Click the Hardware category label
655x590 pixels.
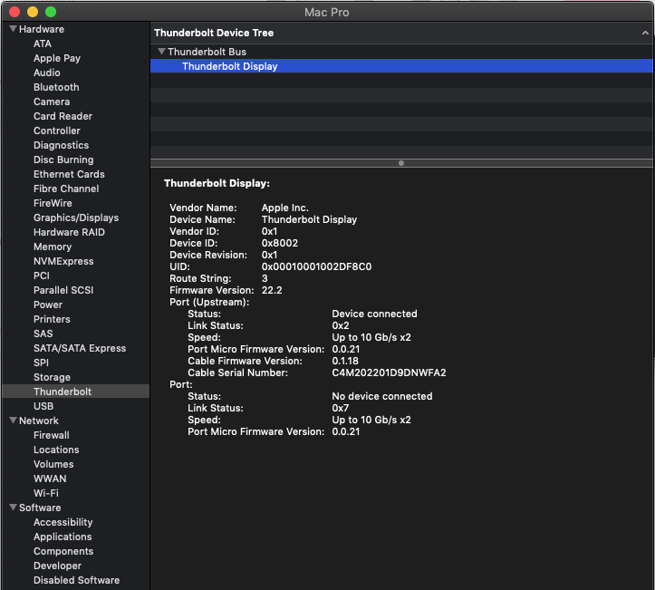pyautogui.click(x=42, y=29)
